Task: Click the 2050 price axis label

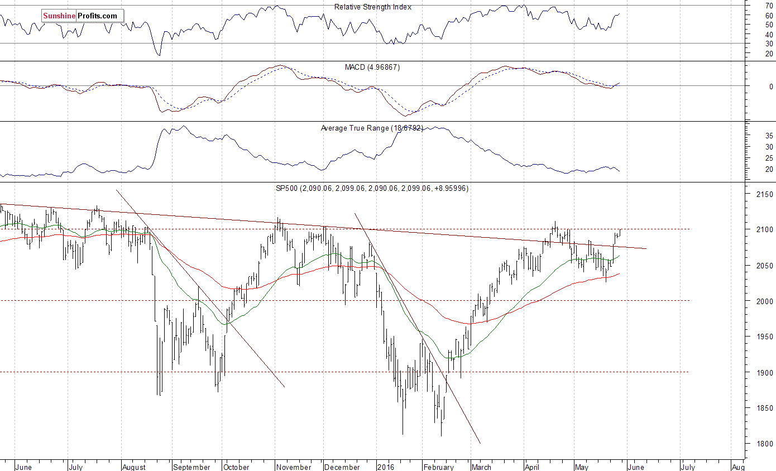Action: [764, 265]
